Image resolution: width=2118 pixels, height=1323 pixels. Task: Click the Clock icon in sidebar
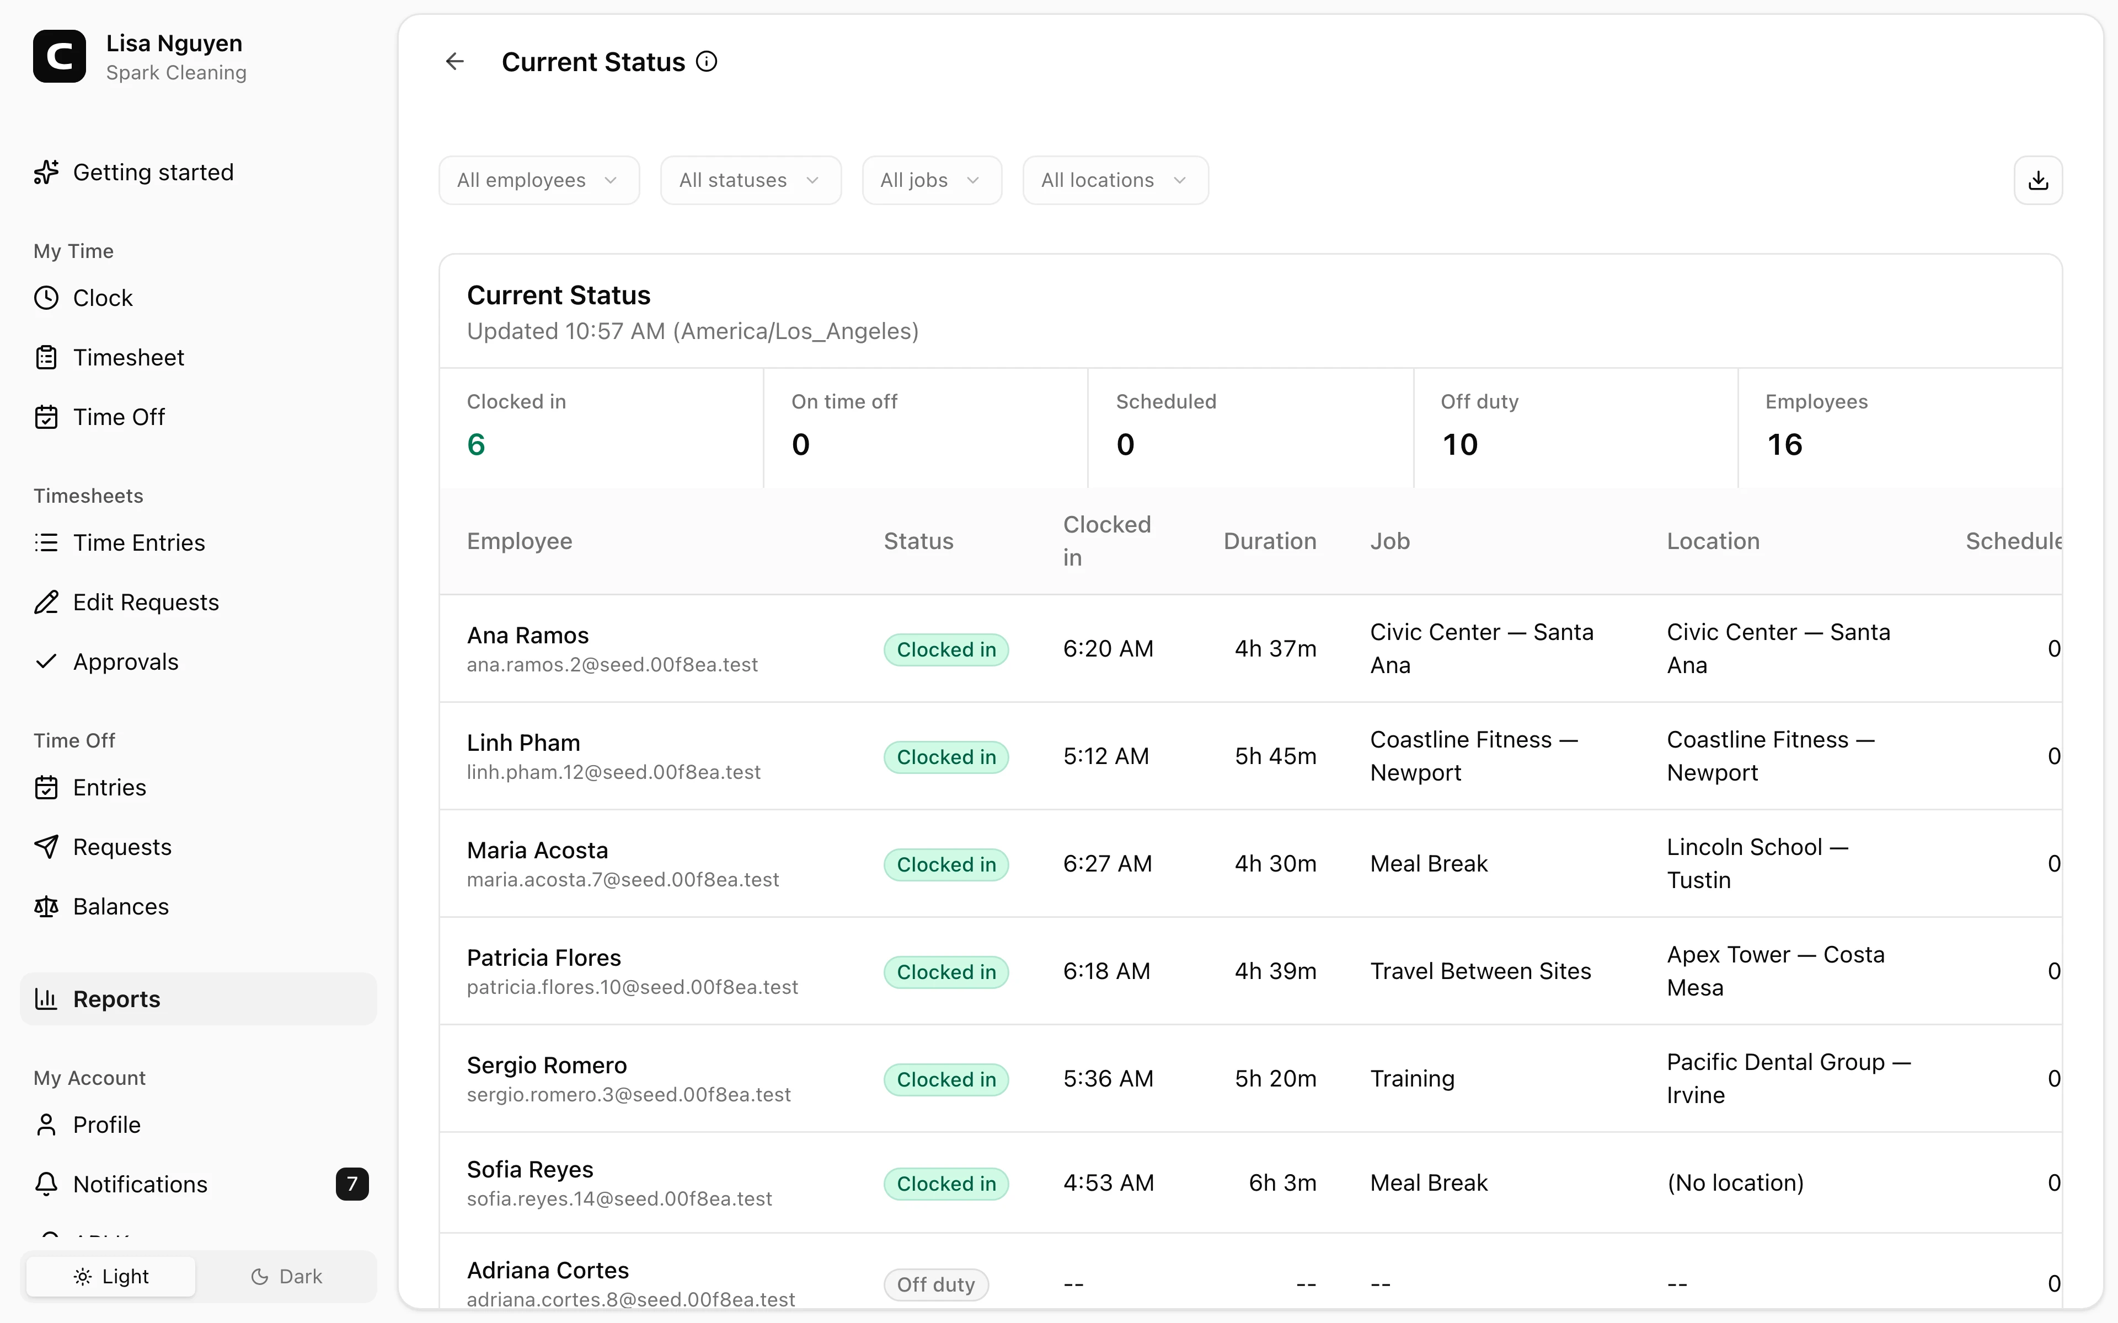(46, 298)
